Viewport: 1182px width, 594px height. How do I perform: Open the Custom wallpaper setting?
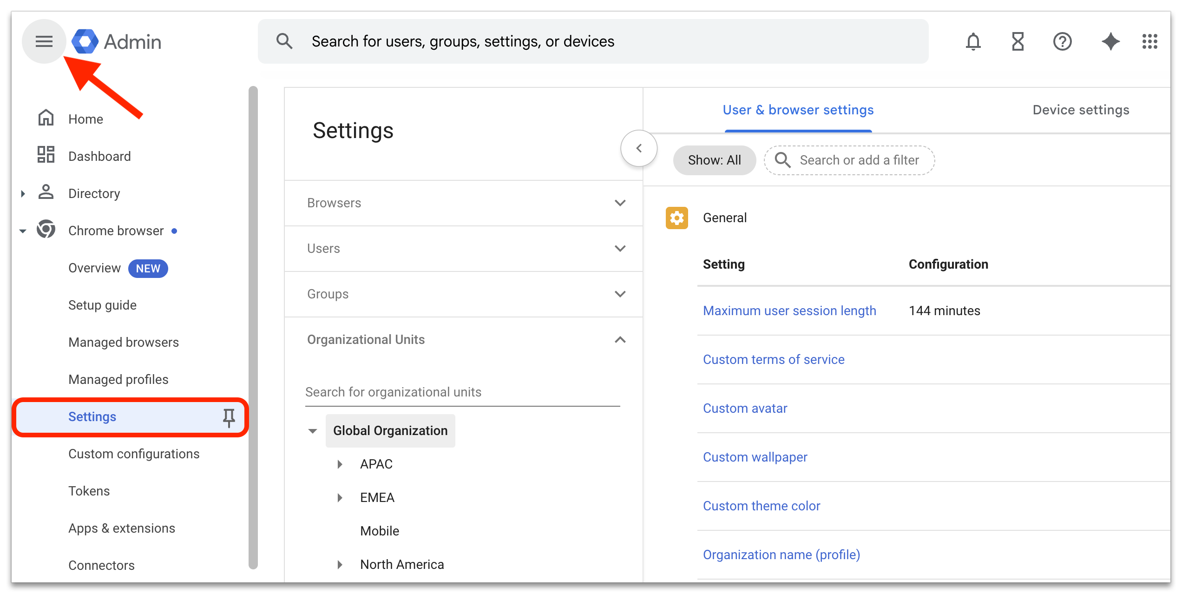pyautogui.click(x=755, y=457)
